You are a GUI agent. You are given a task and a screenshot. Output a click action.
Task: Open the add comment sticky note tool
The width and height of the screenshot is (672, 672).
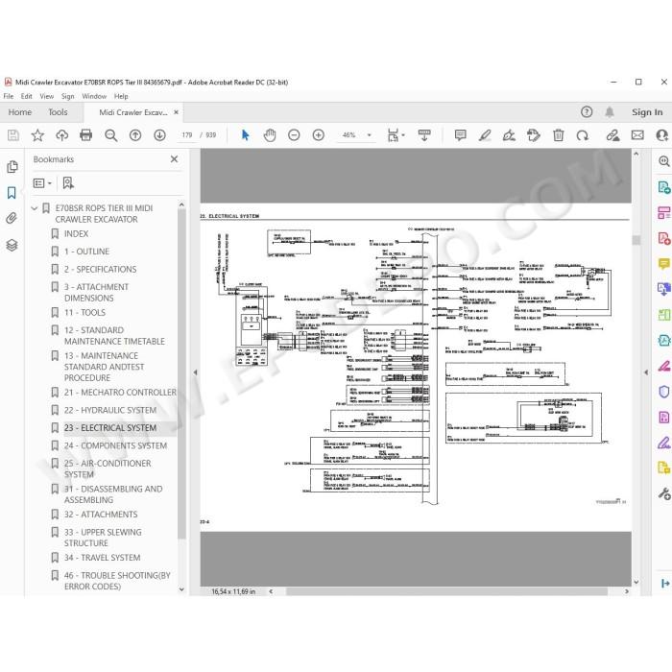460,135
